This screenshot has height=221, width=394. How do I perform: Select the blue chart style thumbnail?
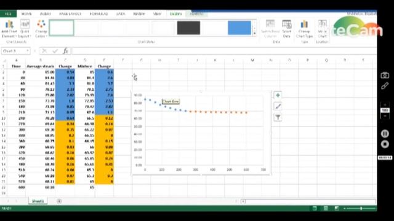pos(239,28)
